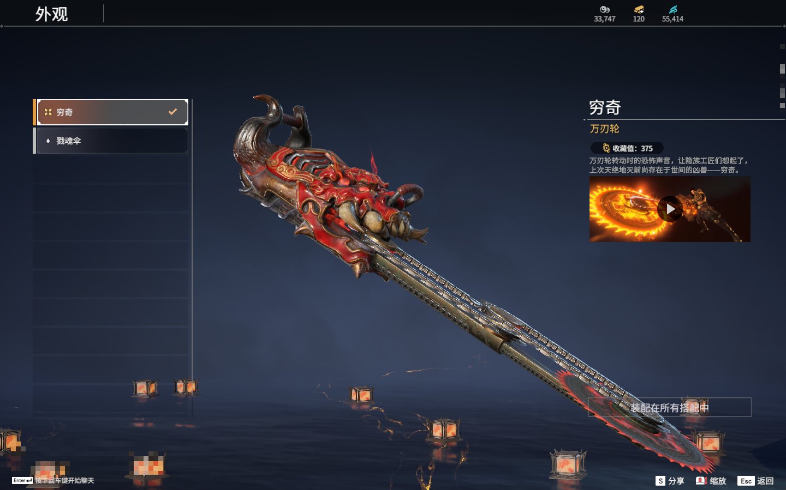The width and height of the screenshot is (786, 490).
Task: Click the S key share icon
Action: coord(660,481)
